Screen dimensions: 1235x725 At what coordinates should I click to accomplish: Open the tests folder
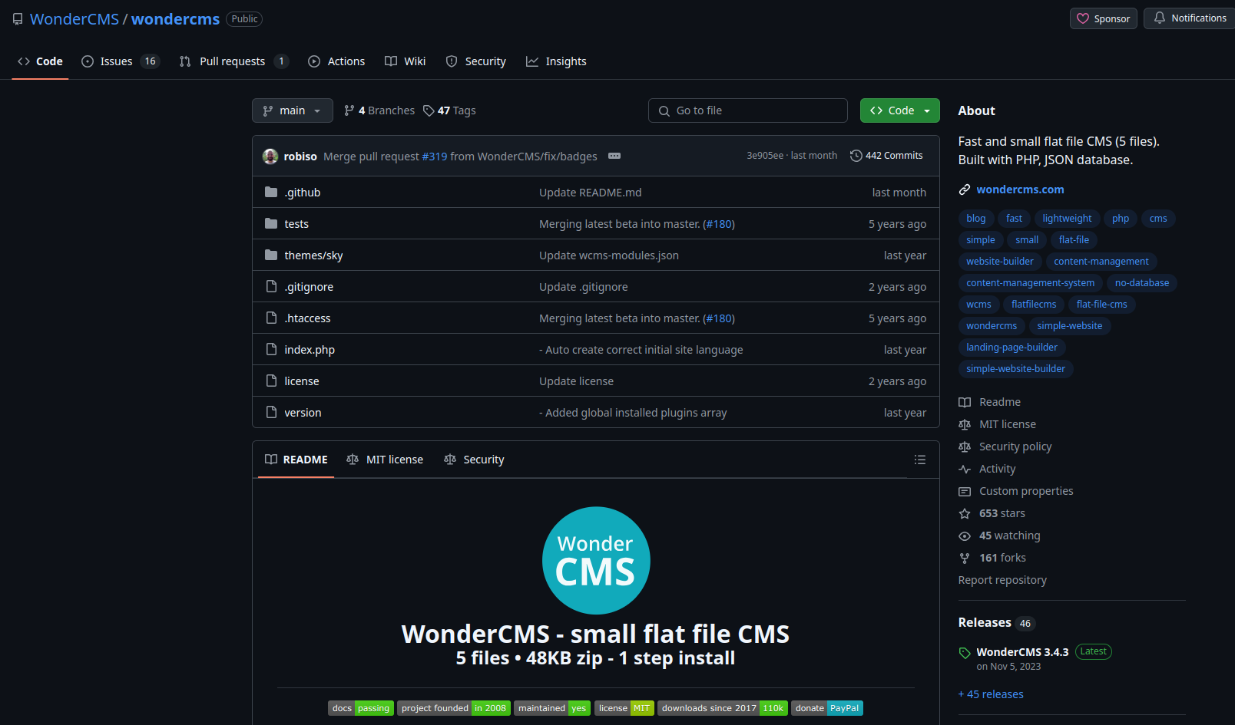(x=296, y=224)
